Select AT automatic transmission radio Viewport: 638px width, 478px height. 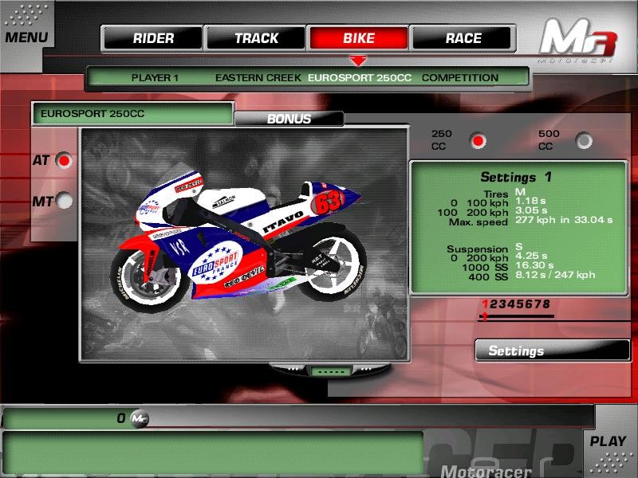coord(64,161)
